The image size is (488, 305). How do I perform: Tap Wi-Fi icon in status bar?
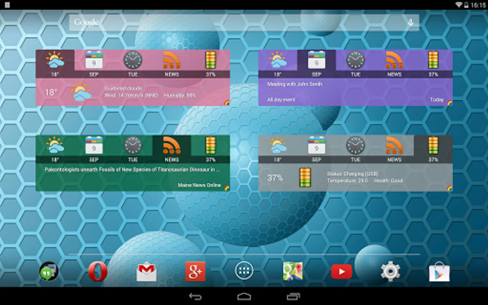pyautogui.click(x=459, y=5)
